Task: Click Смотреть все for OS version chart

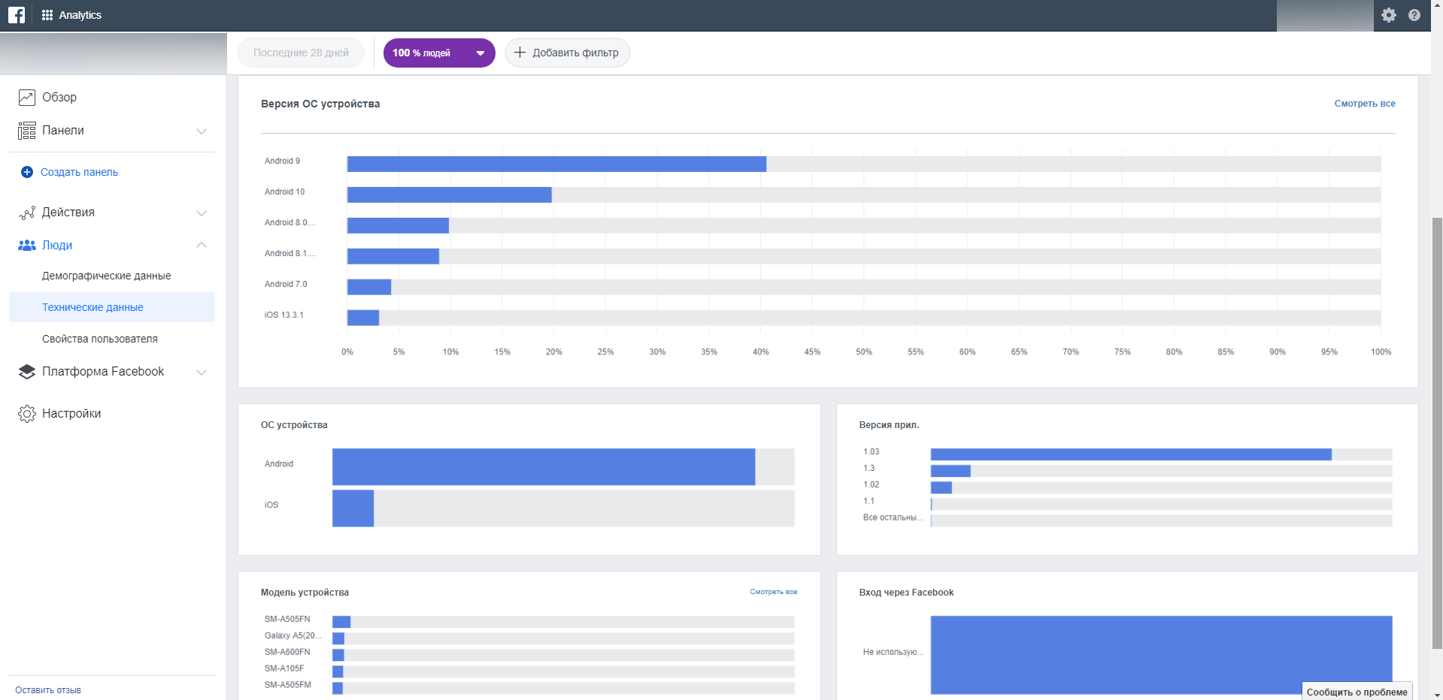Action: [x=1364, y=104]
